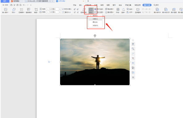Decrease the picture height with minus
The image size is (183, 118).
[x=48, y=9]
